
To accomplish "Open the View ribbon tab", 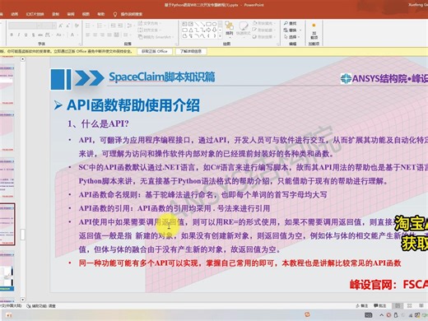I will click(86, 14).
